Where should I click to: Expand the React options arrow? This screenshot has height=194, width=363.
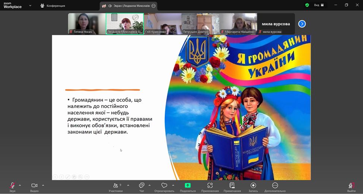pyautogui.click(x=173, y=185)
